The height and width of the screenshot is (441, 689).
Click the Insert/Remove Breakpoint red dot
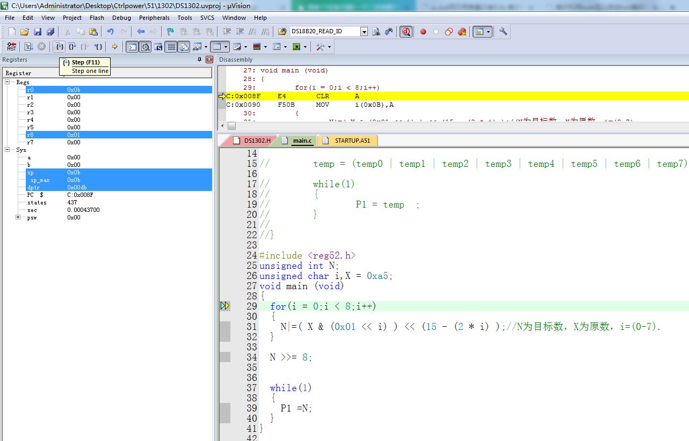(423, 32)
